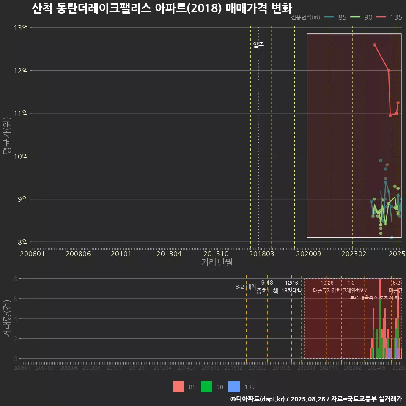Click 201407 on the volume chart axis
Image resolution: width=406 pixels, height=406 pixels.
click(187, 368)
